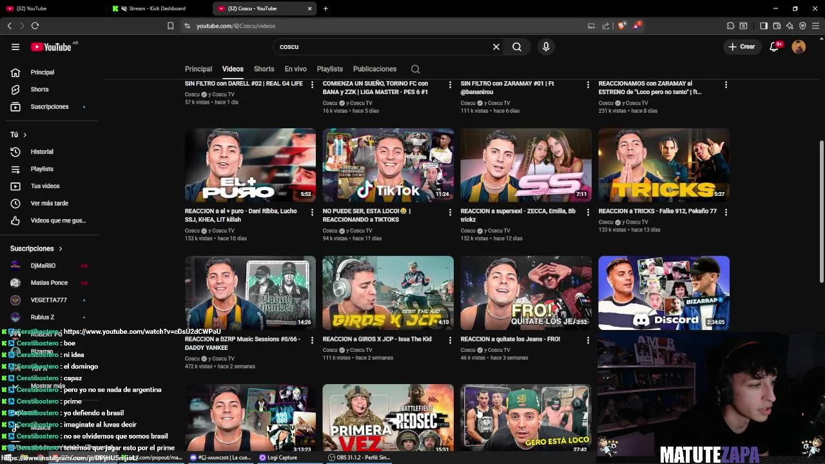Open the account avatar menu

799,46
